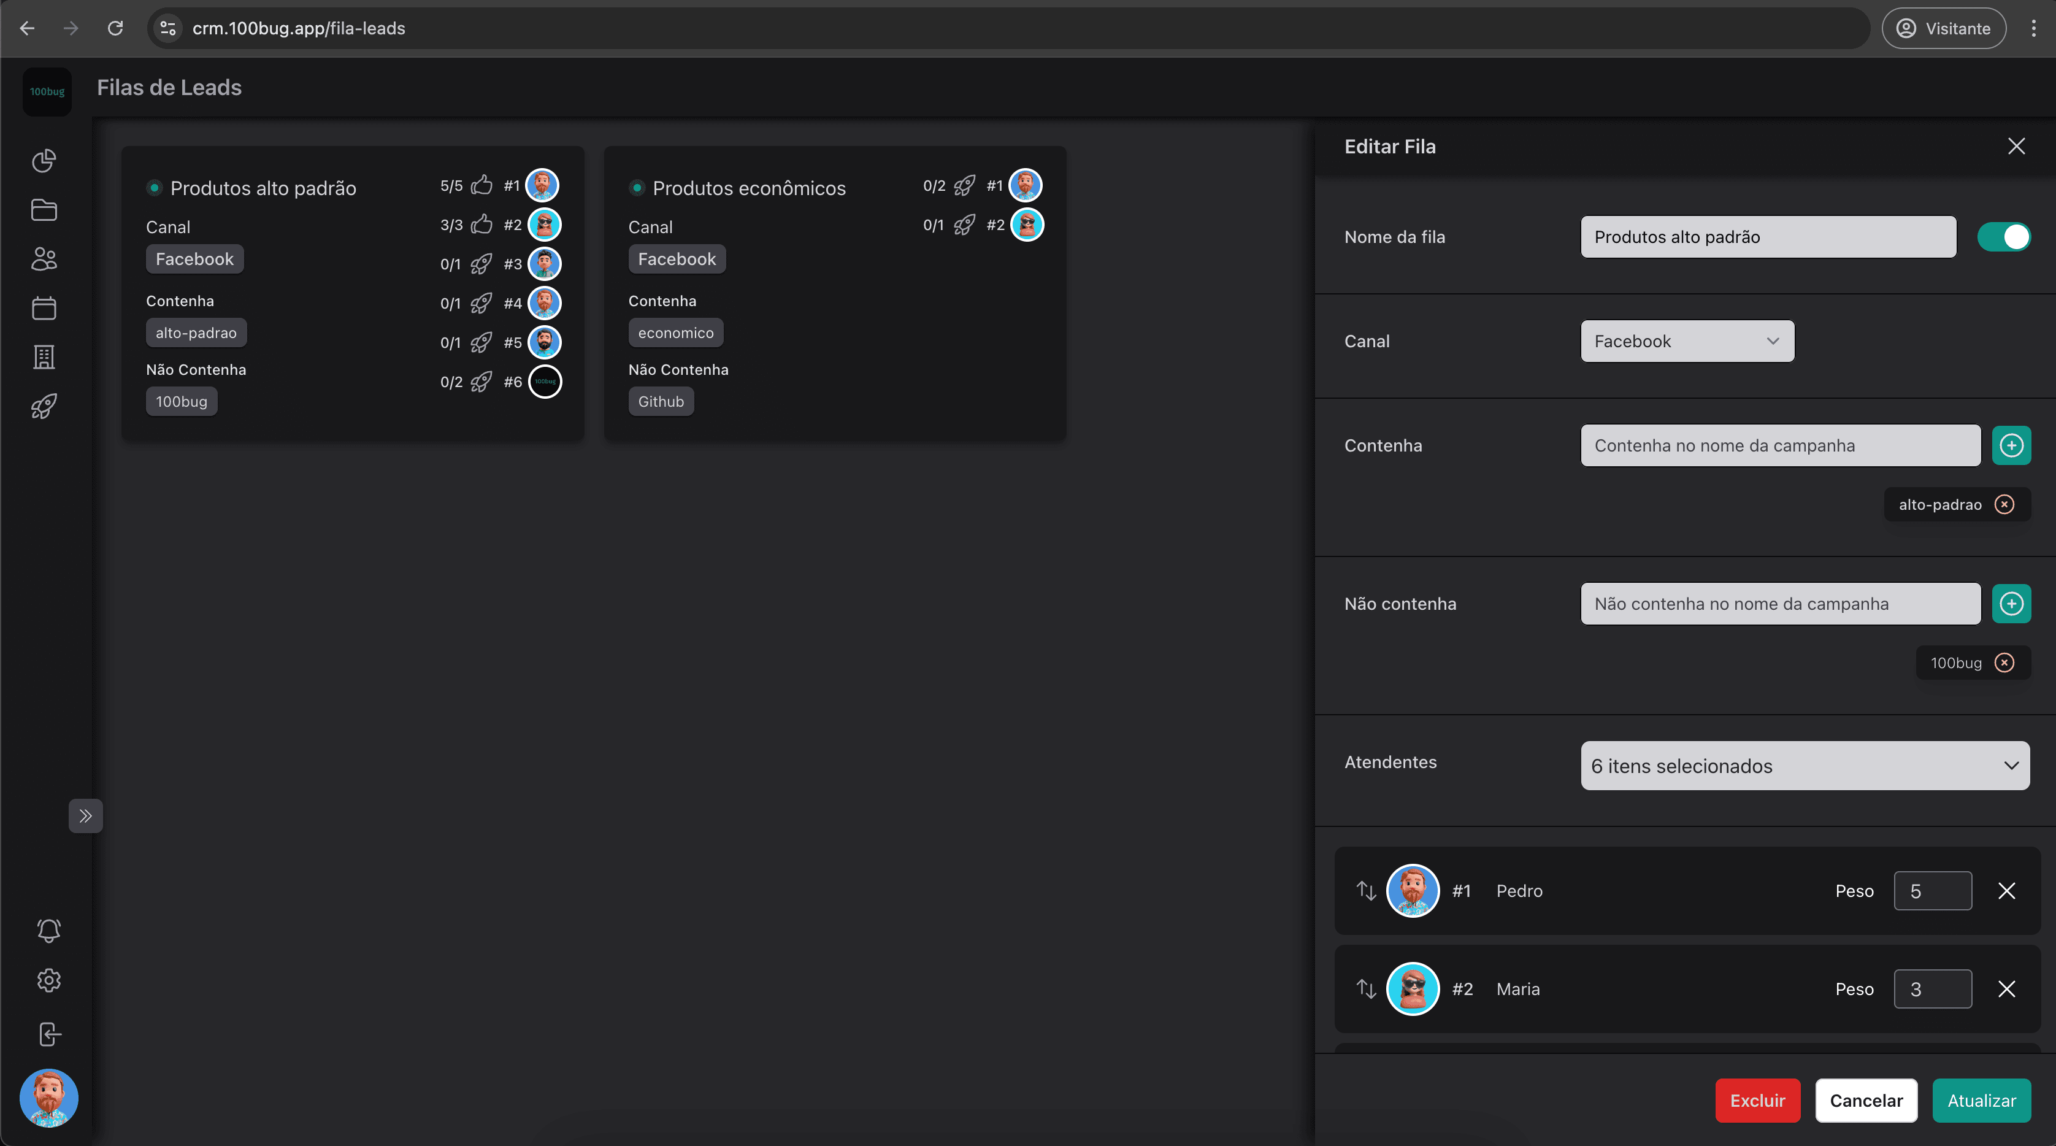Click Pedro's avatar in attendants list
The width and height of the screenshot is (2056, 1146).
pos(1413,891)
